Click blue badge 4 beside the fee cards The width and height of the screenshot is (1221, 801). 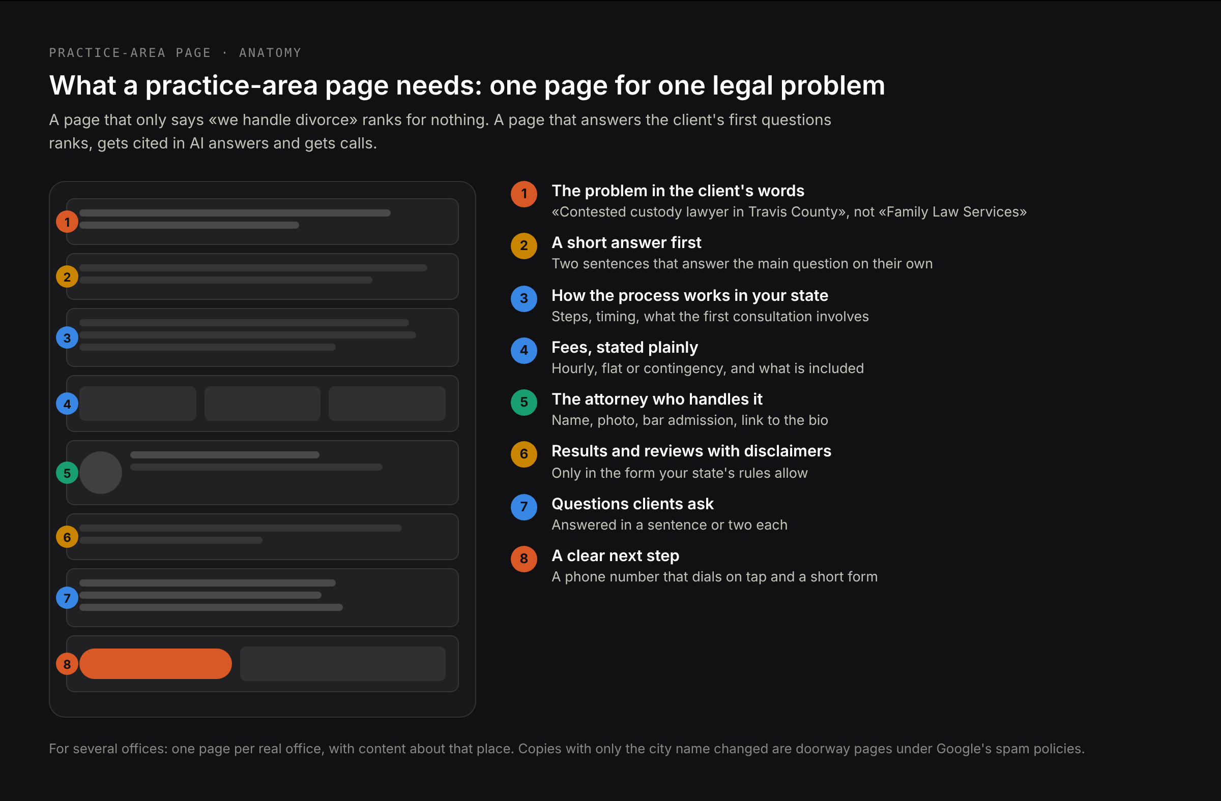tap(67, 404)
